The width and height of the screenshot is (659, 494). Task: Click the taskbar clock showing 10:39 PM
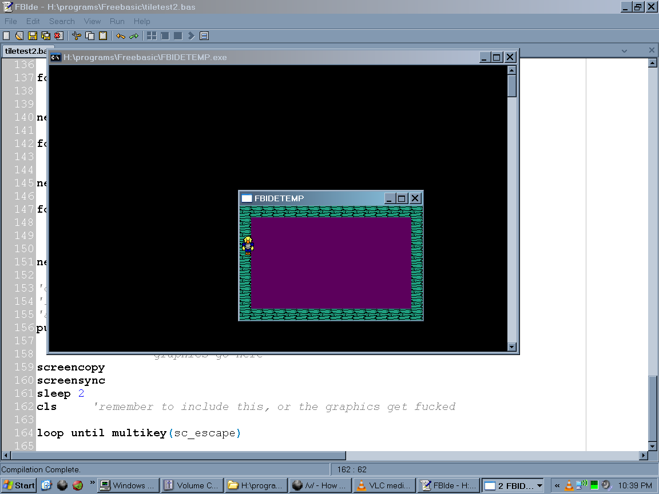634,485
